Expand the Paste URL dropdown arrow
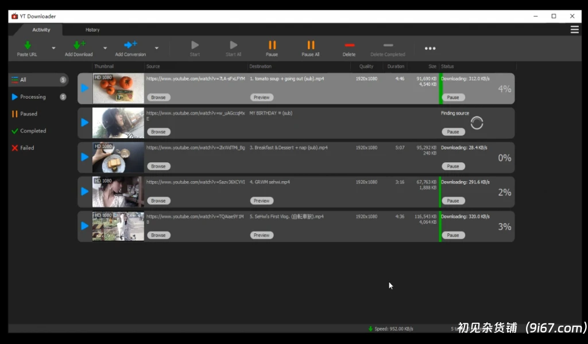 point(53,48)
